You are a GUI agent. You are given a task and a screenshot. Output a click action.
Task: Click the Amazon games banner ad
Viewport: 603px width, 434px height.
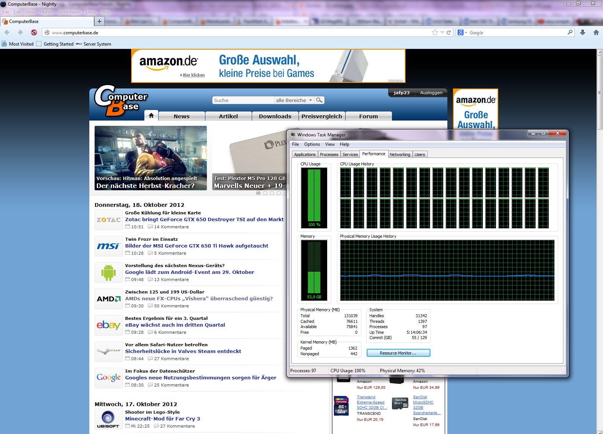268,66
